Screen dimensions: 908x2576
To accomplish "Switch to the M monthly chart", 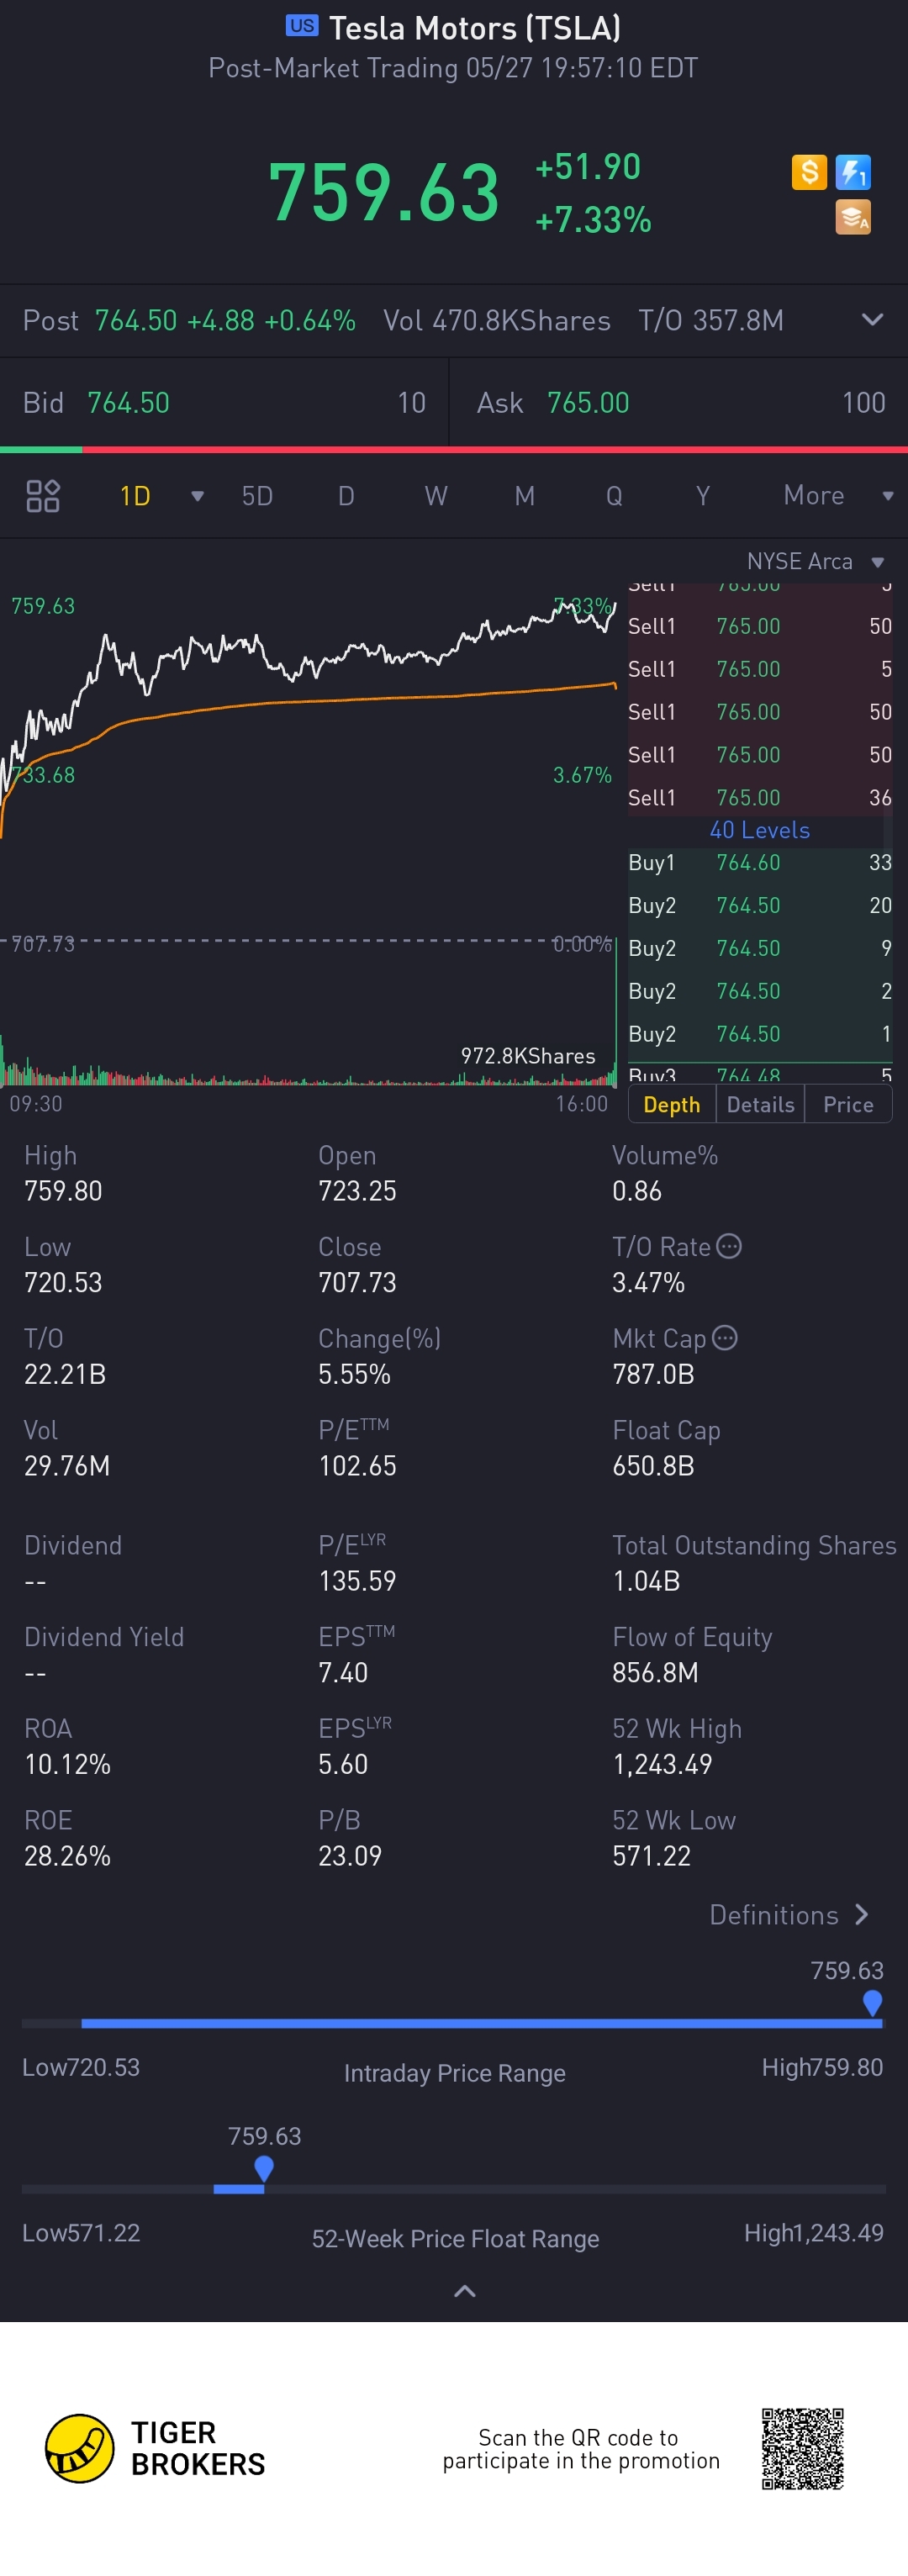I will (524, 496).
